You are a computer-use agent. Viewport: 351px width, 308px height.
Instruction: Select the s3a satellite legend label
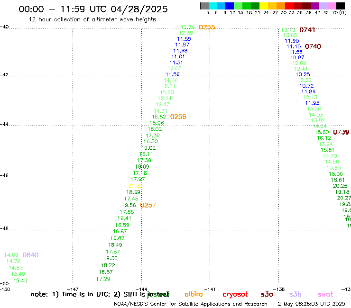tap(267, 294)
